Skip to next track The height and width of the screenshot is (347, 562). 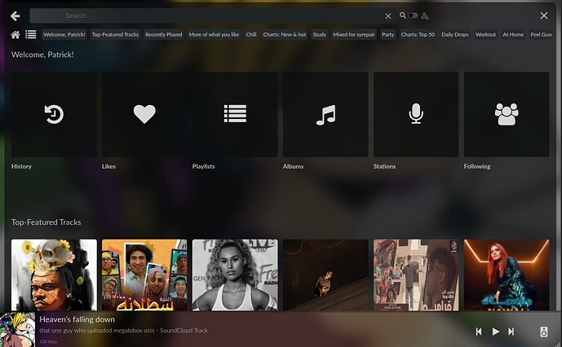tap(511, 332)
